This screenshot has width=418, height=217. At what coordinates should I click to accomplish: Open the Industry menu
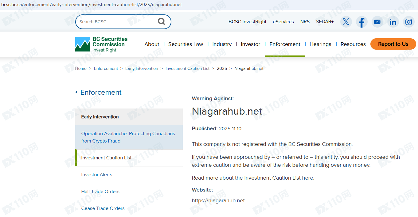[222, 44]
